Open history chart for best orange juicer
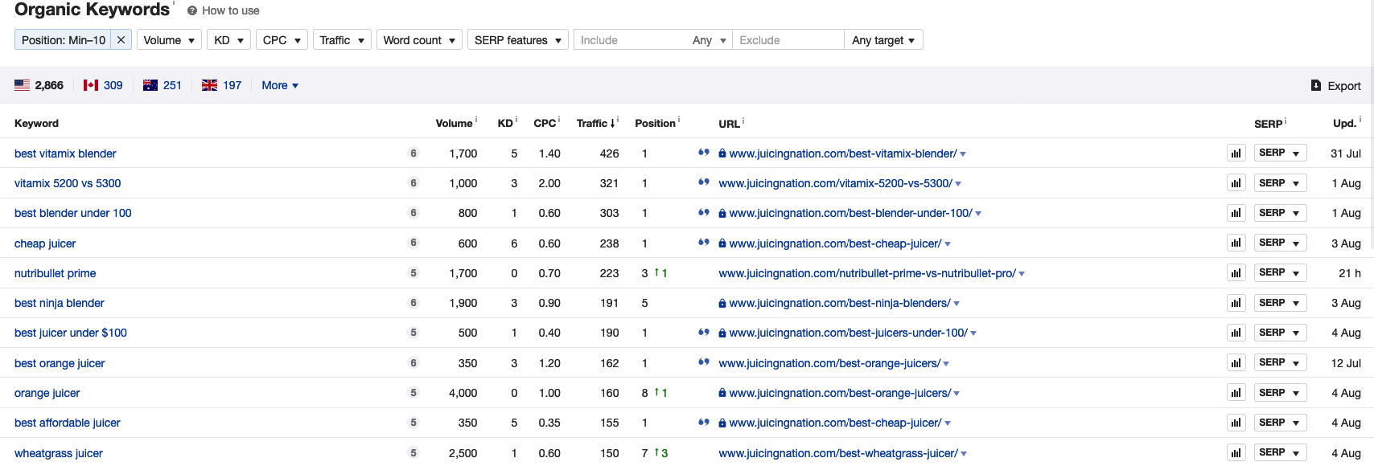The image size is (1374, 466). 1236,363
